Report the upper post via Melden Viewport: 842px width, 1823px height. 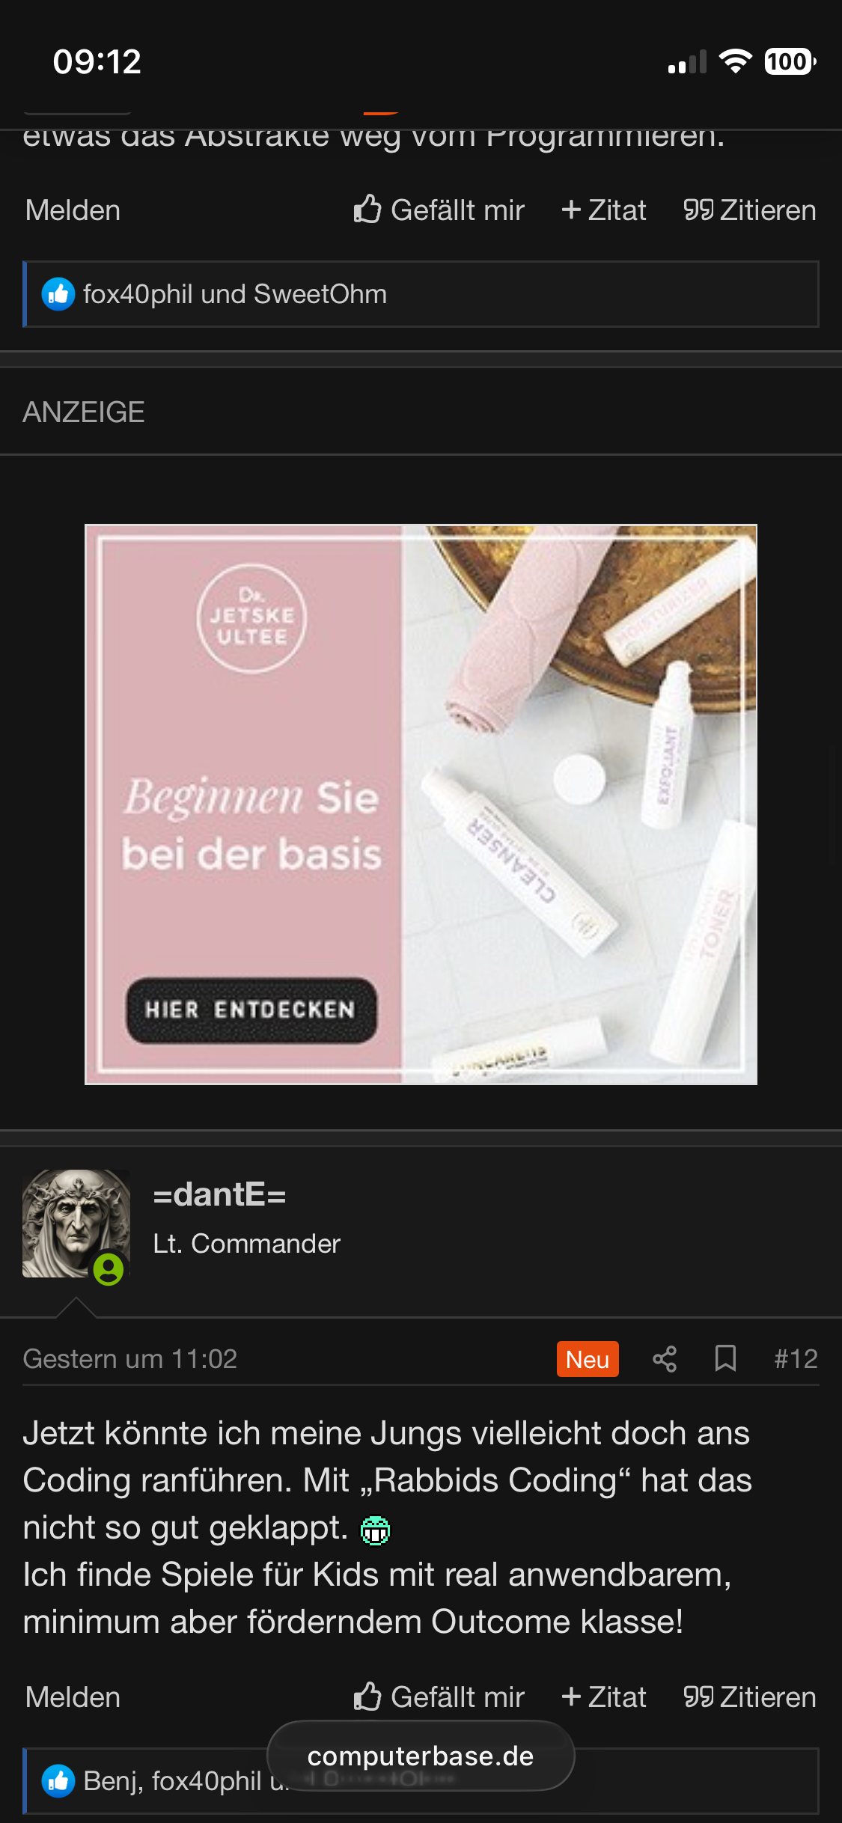tap(73, 210)
